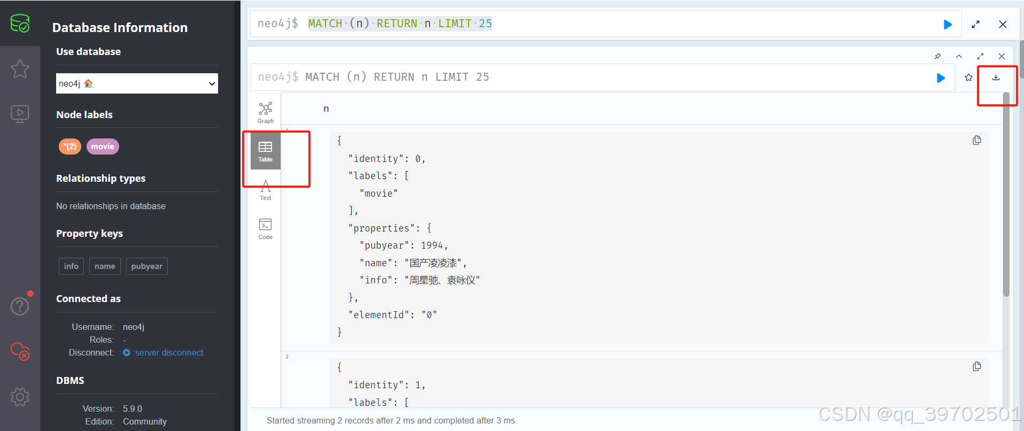Switch to Text view

click(266, 190)
